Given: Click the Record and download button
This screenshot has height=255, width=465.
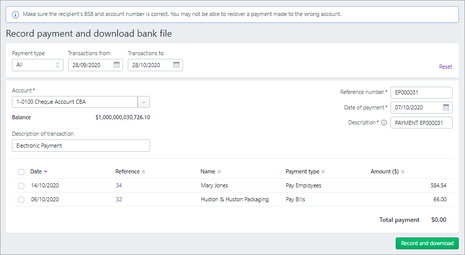Looking at the screenshot, I should [x=427, y=243].
